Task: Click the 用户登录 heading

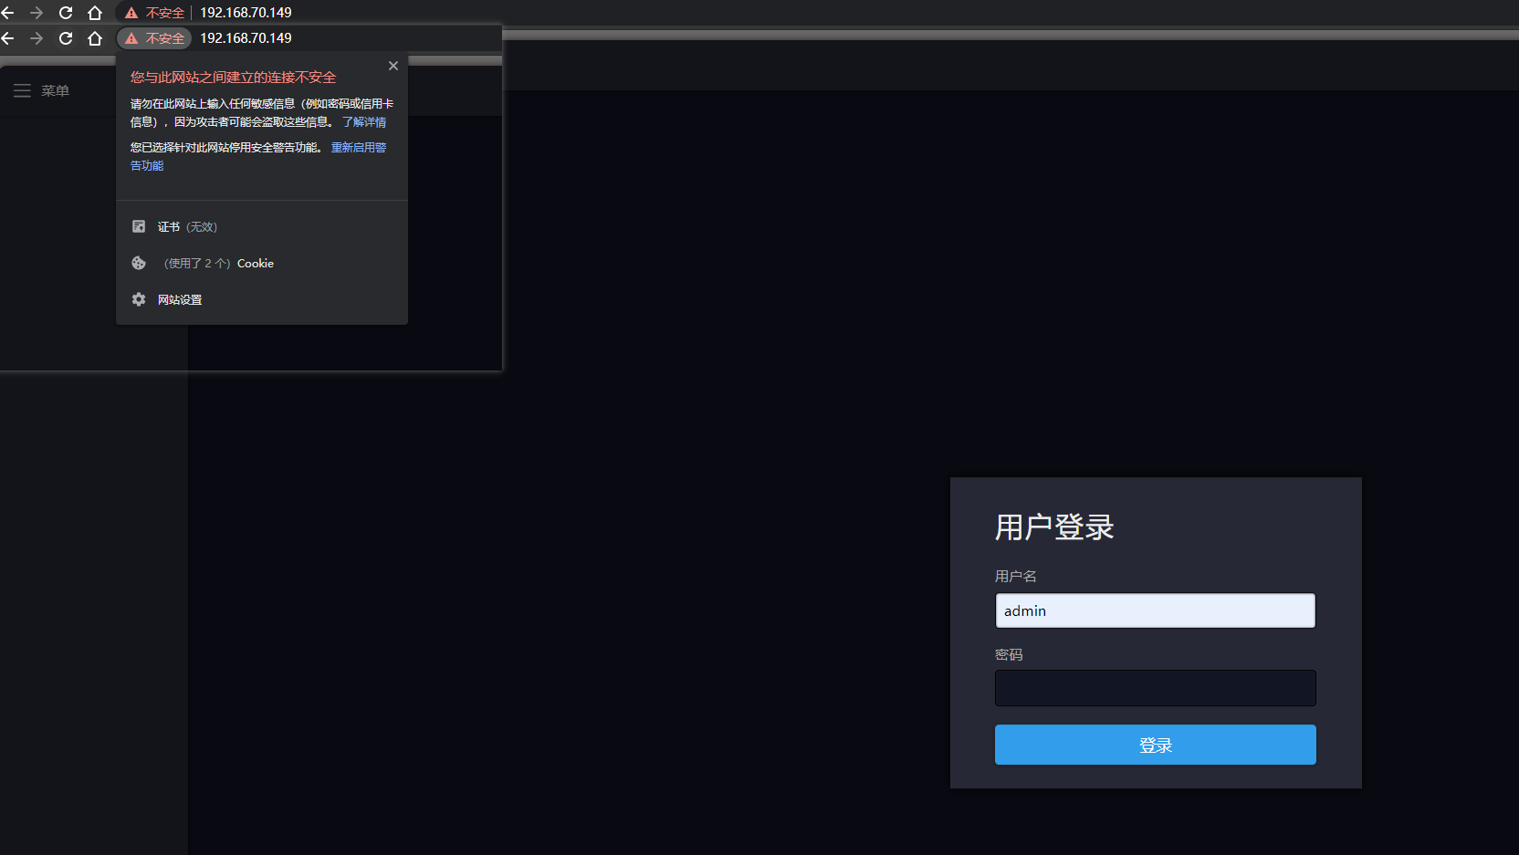Action: [x=1054, y=527]
